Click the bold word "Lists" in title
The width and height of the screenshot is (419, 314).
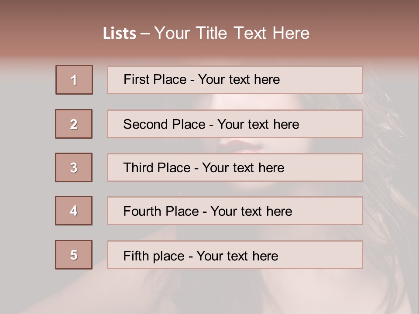(x=120, y=34)
